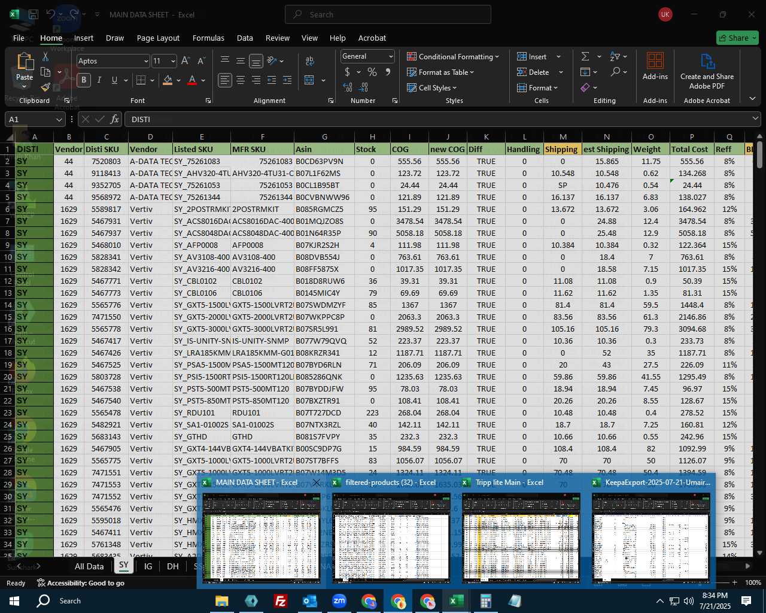
Task: Click Sort & Filter icon
Action: tap(615, 56)
